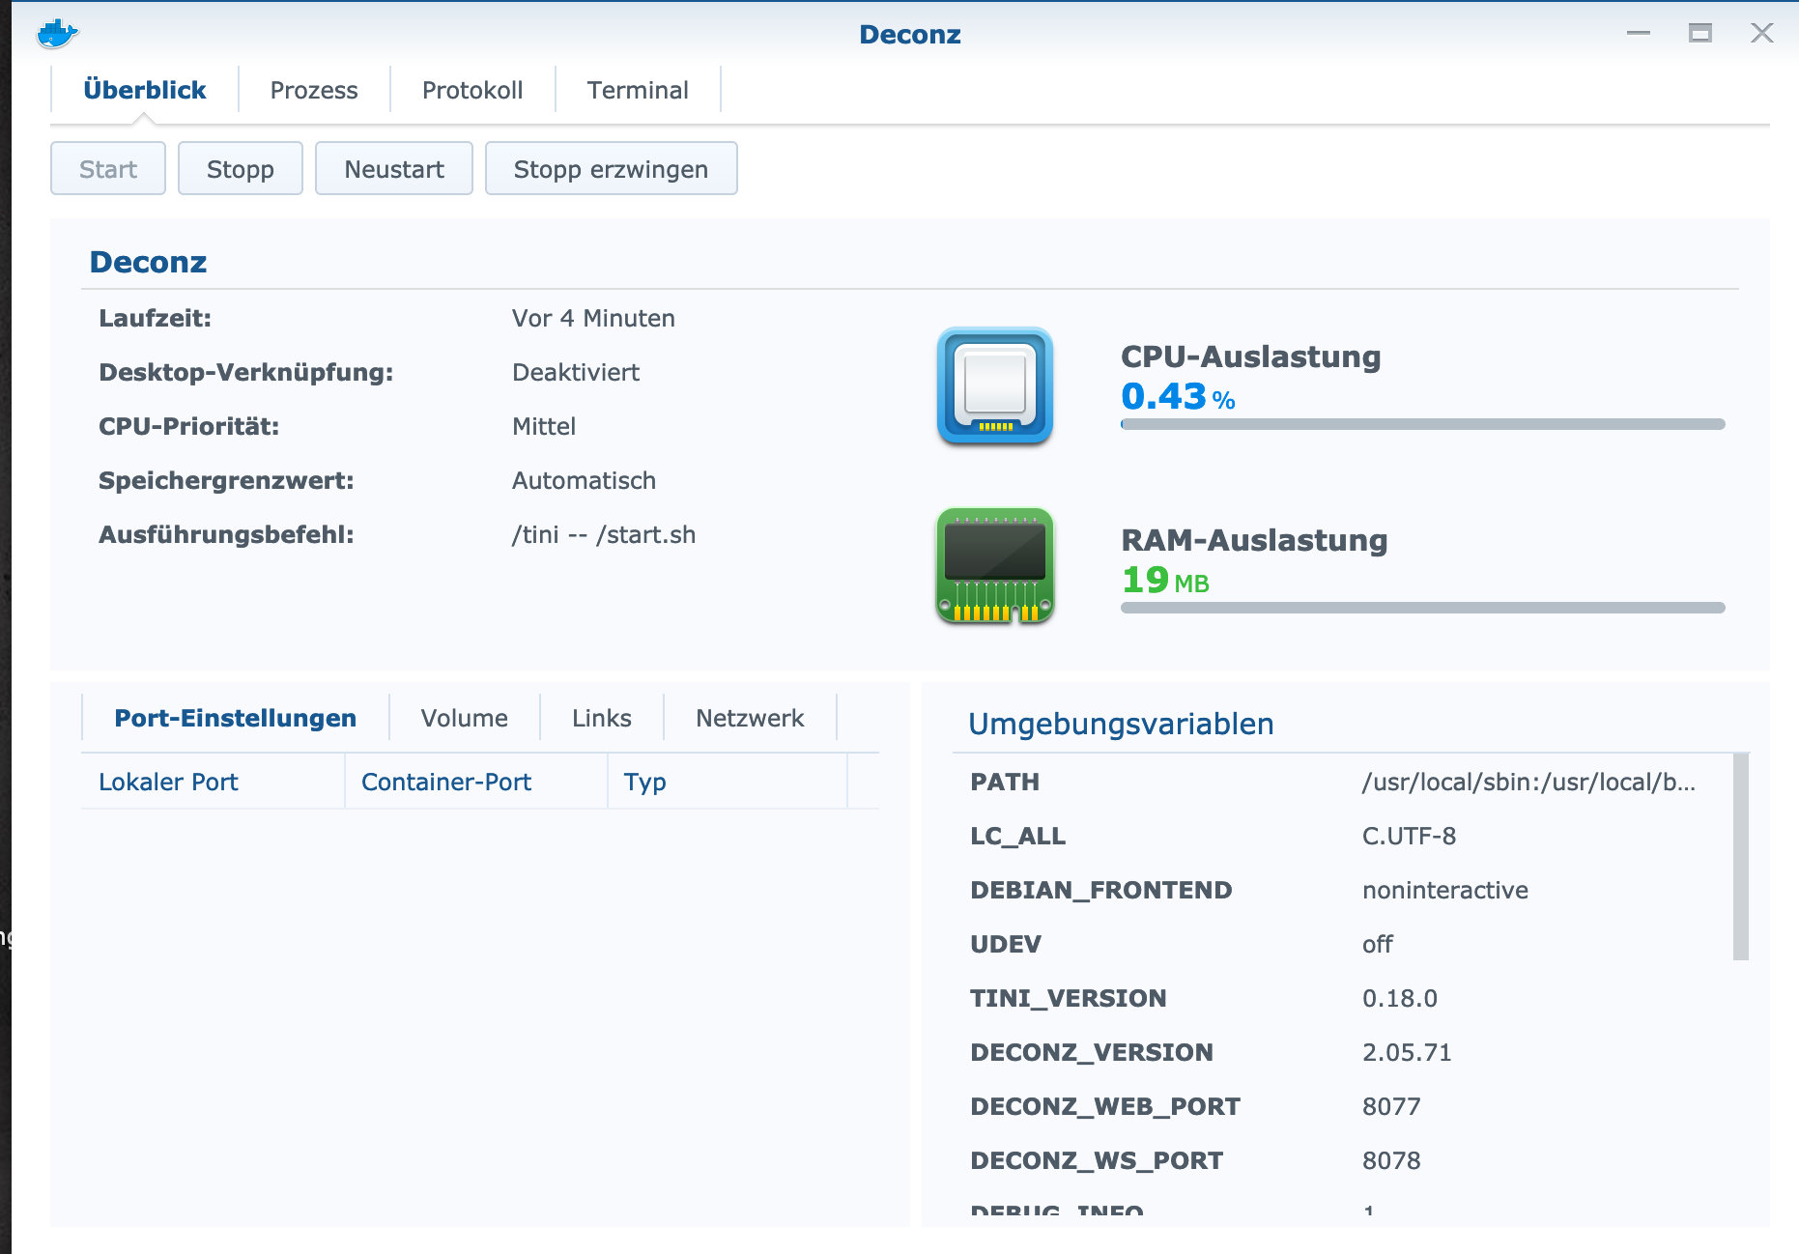1799x1254 pixels.
Task: Switch to the Überblick tab
Action: (144, 90)
